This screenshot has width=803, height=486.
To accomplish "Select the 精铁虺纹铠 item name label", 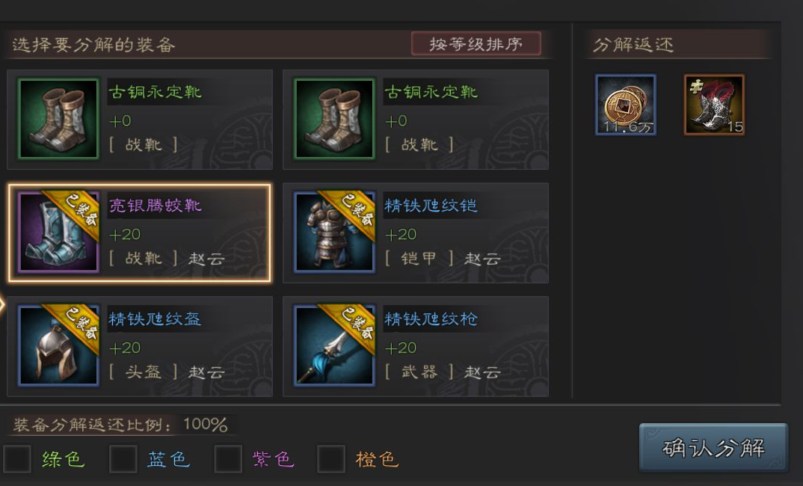I will pos(431,206).
